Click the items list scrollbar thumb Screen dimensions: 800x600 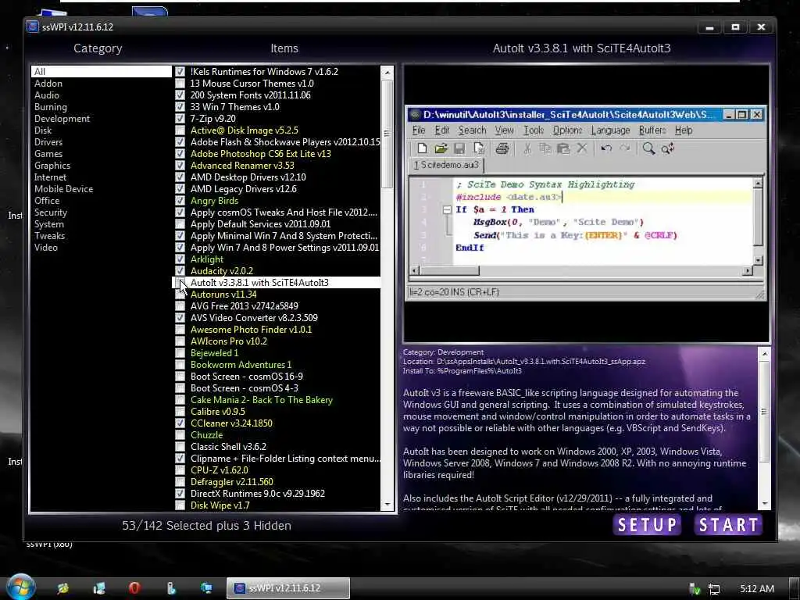tap(387, 134)
